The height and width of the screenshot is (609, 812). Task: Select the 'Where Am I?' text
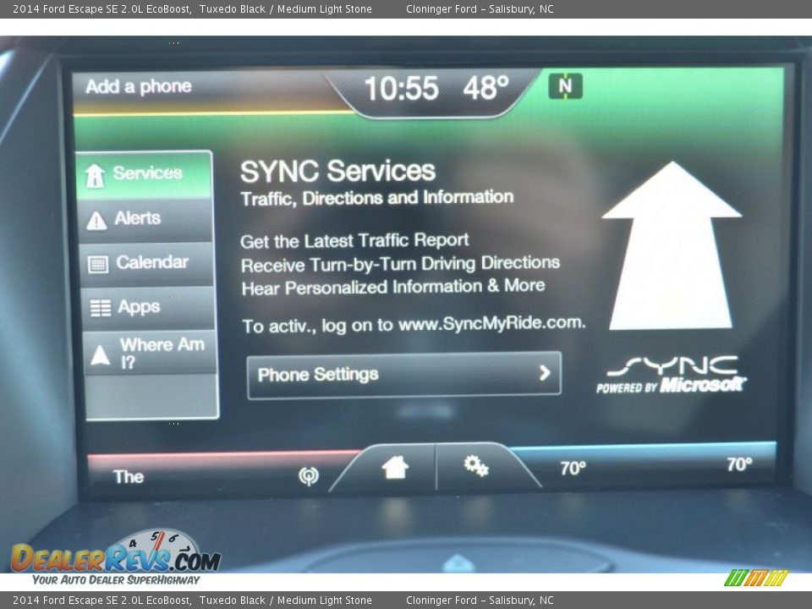162,353
